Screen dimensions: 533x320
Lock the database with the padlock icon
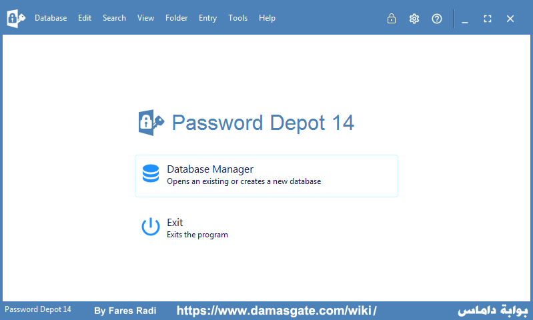[392, 19]
